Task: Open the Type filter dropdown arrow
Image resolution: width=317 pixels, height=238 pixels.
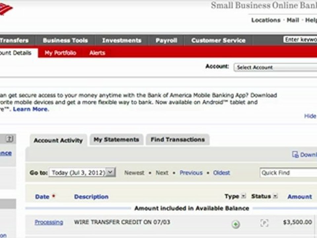Action: pyautogui.click(x=244, y=196)
